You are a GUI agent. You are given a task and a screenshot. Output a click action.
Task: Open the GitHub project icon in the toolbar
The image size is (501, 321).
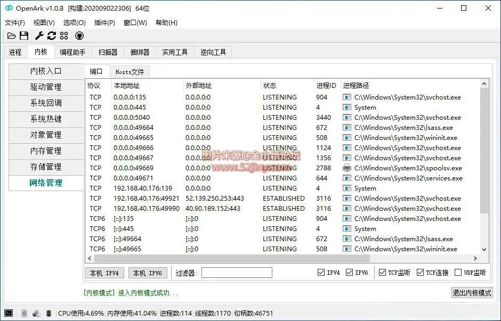click(x=79, y=36)
